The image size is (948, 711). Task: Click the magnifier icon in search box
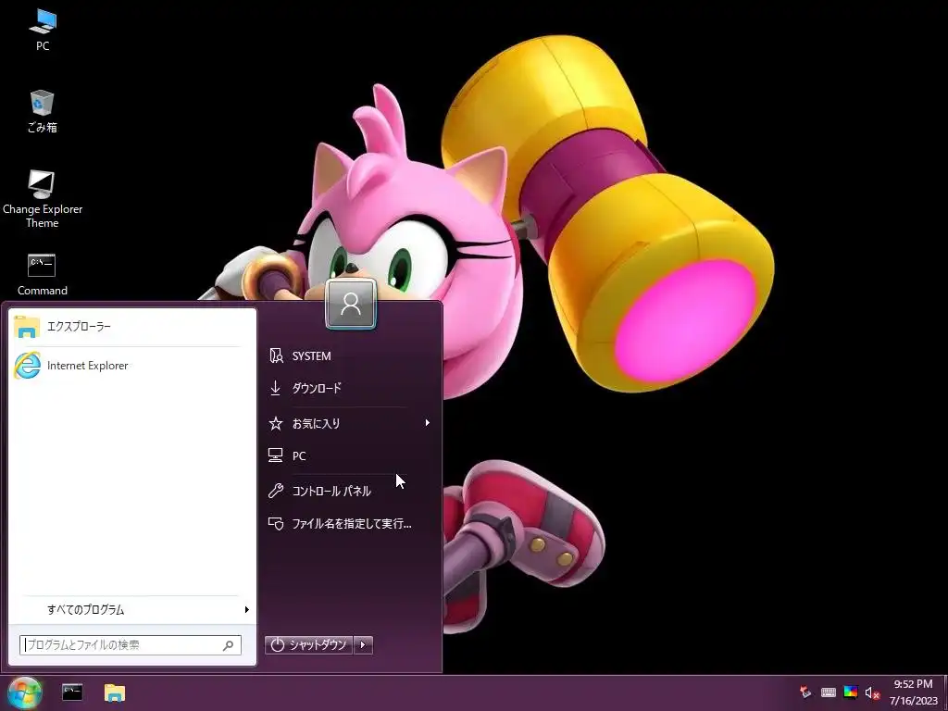click(x=228, y=645)
